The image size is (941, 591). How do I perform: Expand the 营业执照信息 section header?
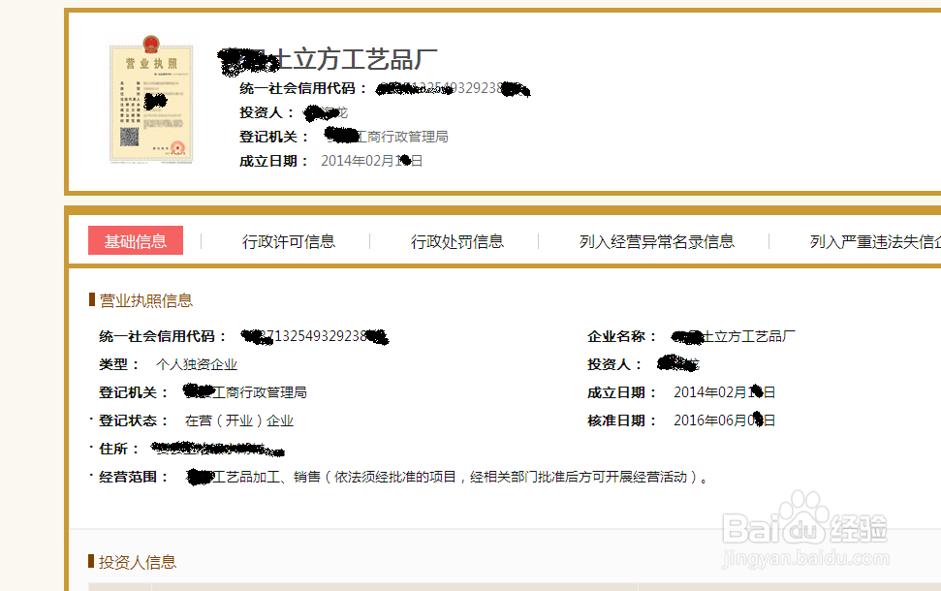(141, 299)
